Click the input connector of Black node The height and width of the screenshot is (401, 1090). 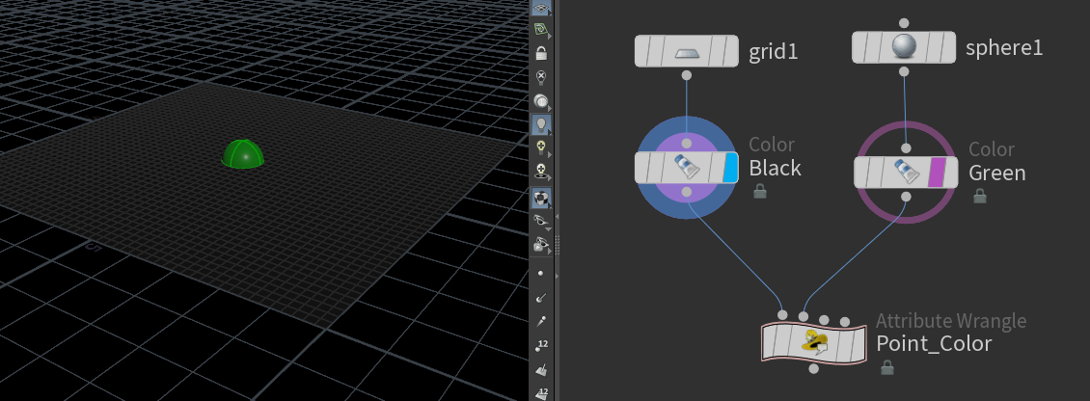686,144
